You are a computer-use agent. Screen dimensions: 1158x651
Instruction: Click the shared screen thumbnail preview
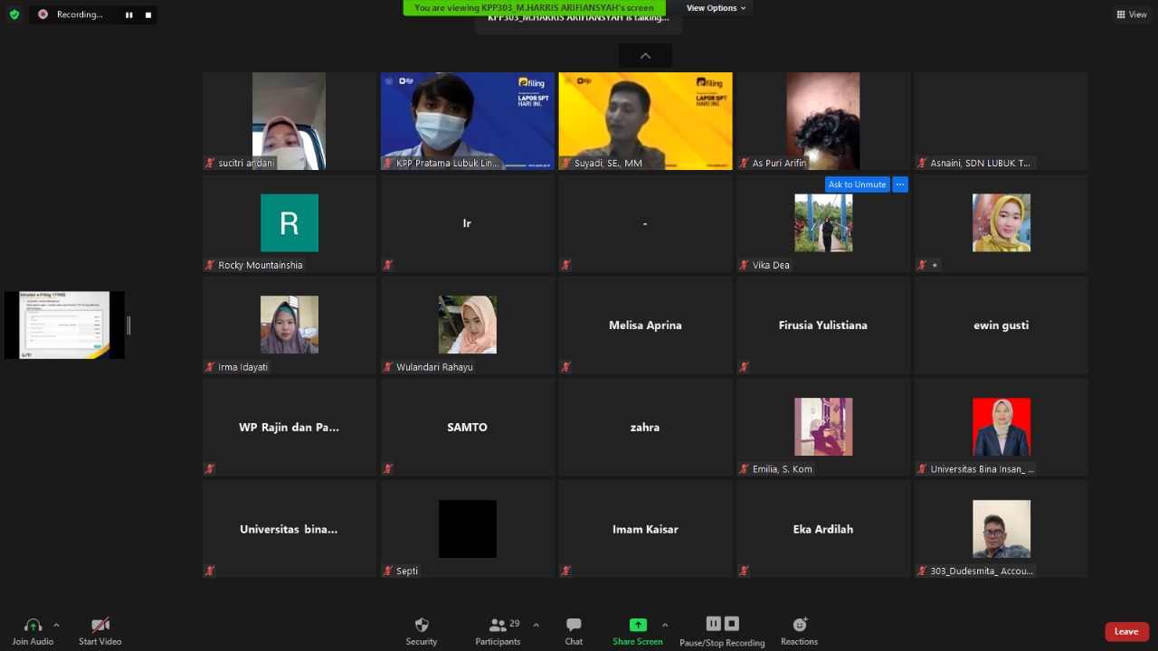point(64,325)
